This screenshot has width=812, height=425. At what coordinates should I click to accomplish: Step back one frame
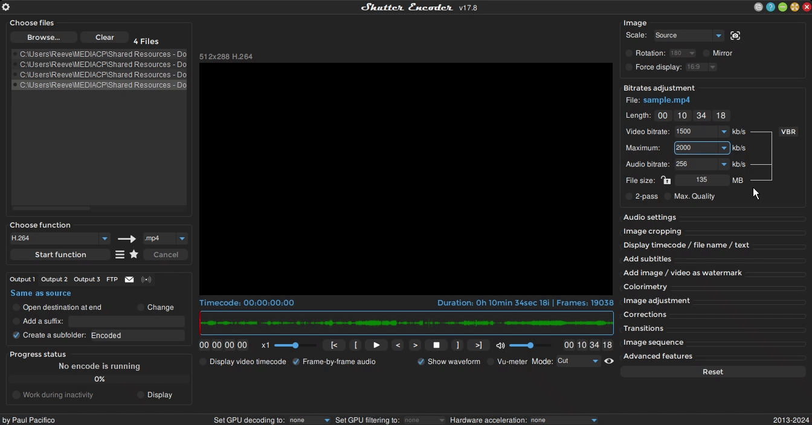coord(397,345)
